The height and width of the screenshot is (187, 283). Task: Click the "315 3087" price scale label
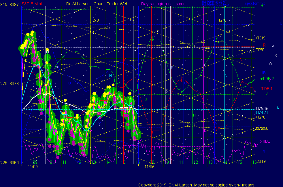coord(10,5)
